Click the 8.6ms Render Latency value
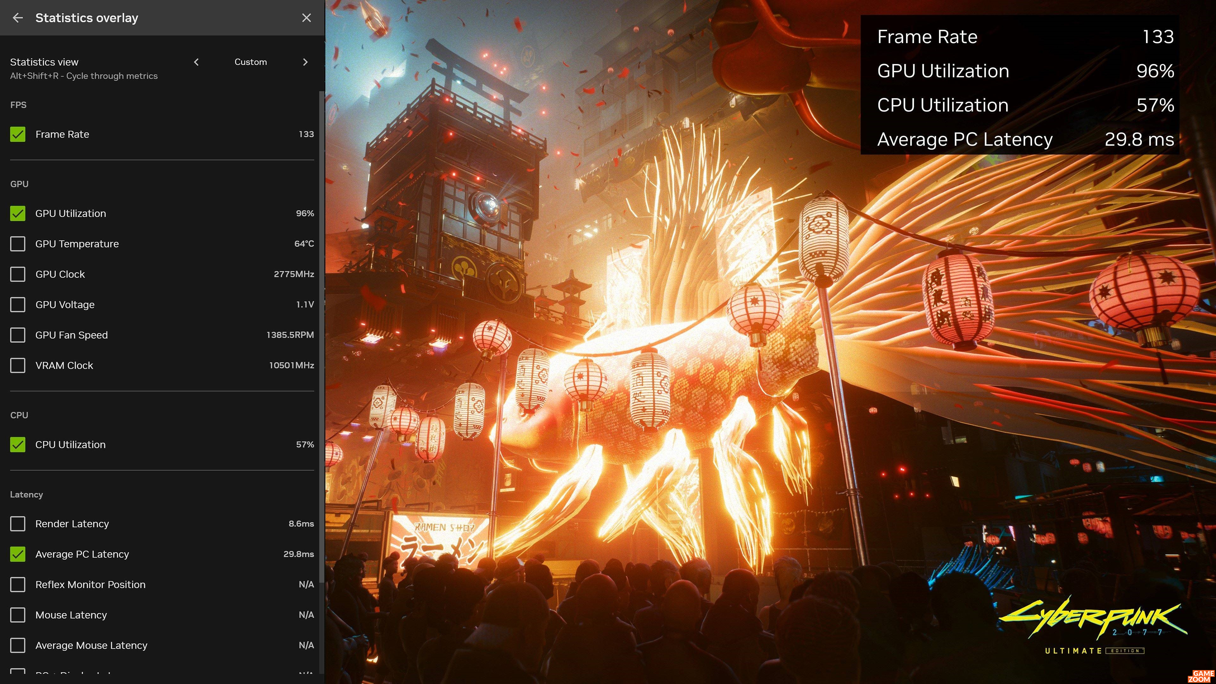The image size is (1216, 684). 301,524
